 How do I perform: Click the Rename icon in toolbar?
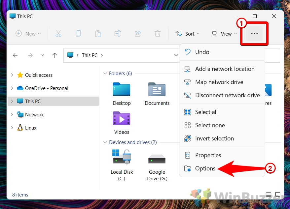click(118, 34)
